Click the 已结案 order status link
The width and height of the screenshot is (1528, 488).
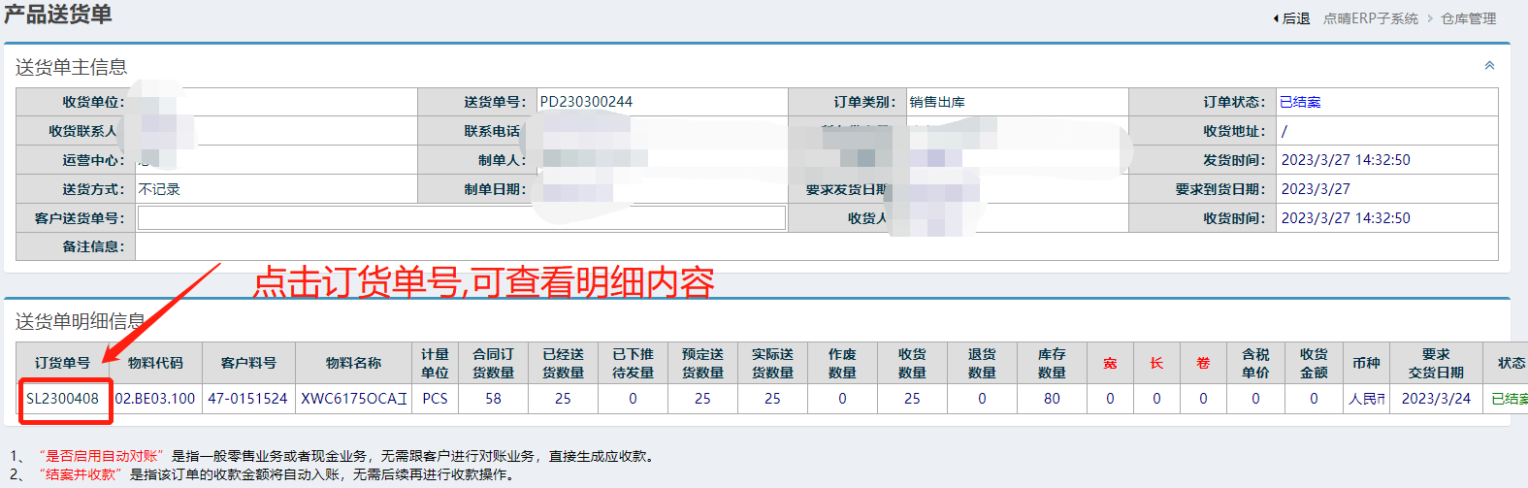tap(1300, 102)
